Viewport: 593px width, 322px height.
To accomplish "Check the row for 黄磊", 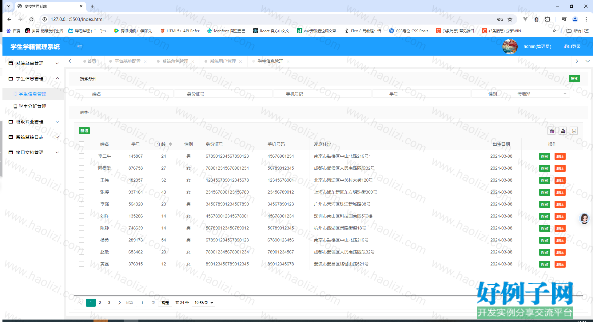I will click(x=82, y=264).
